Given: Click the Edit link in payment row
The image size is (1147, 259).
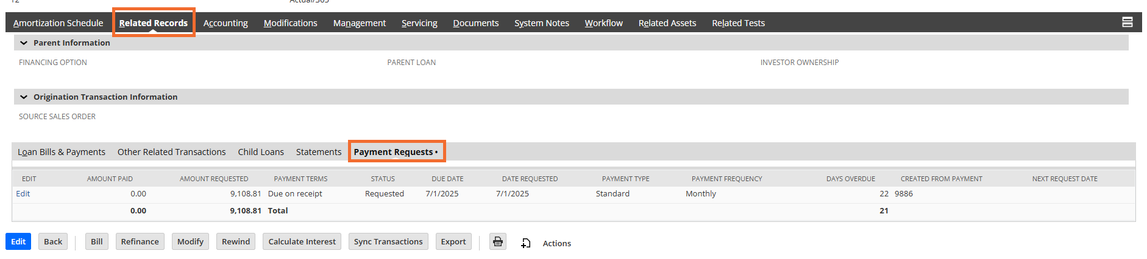Looking at the screenshot, I should (23, 194).
